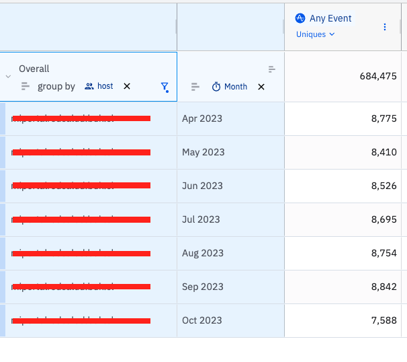Select the Jul 2023 month cell
Image resolution: width=407 pixels, height=362 pixels.
230,220
